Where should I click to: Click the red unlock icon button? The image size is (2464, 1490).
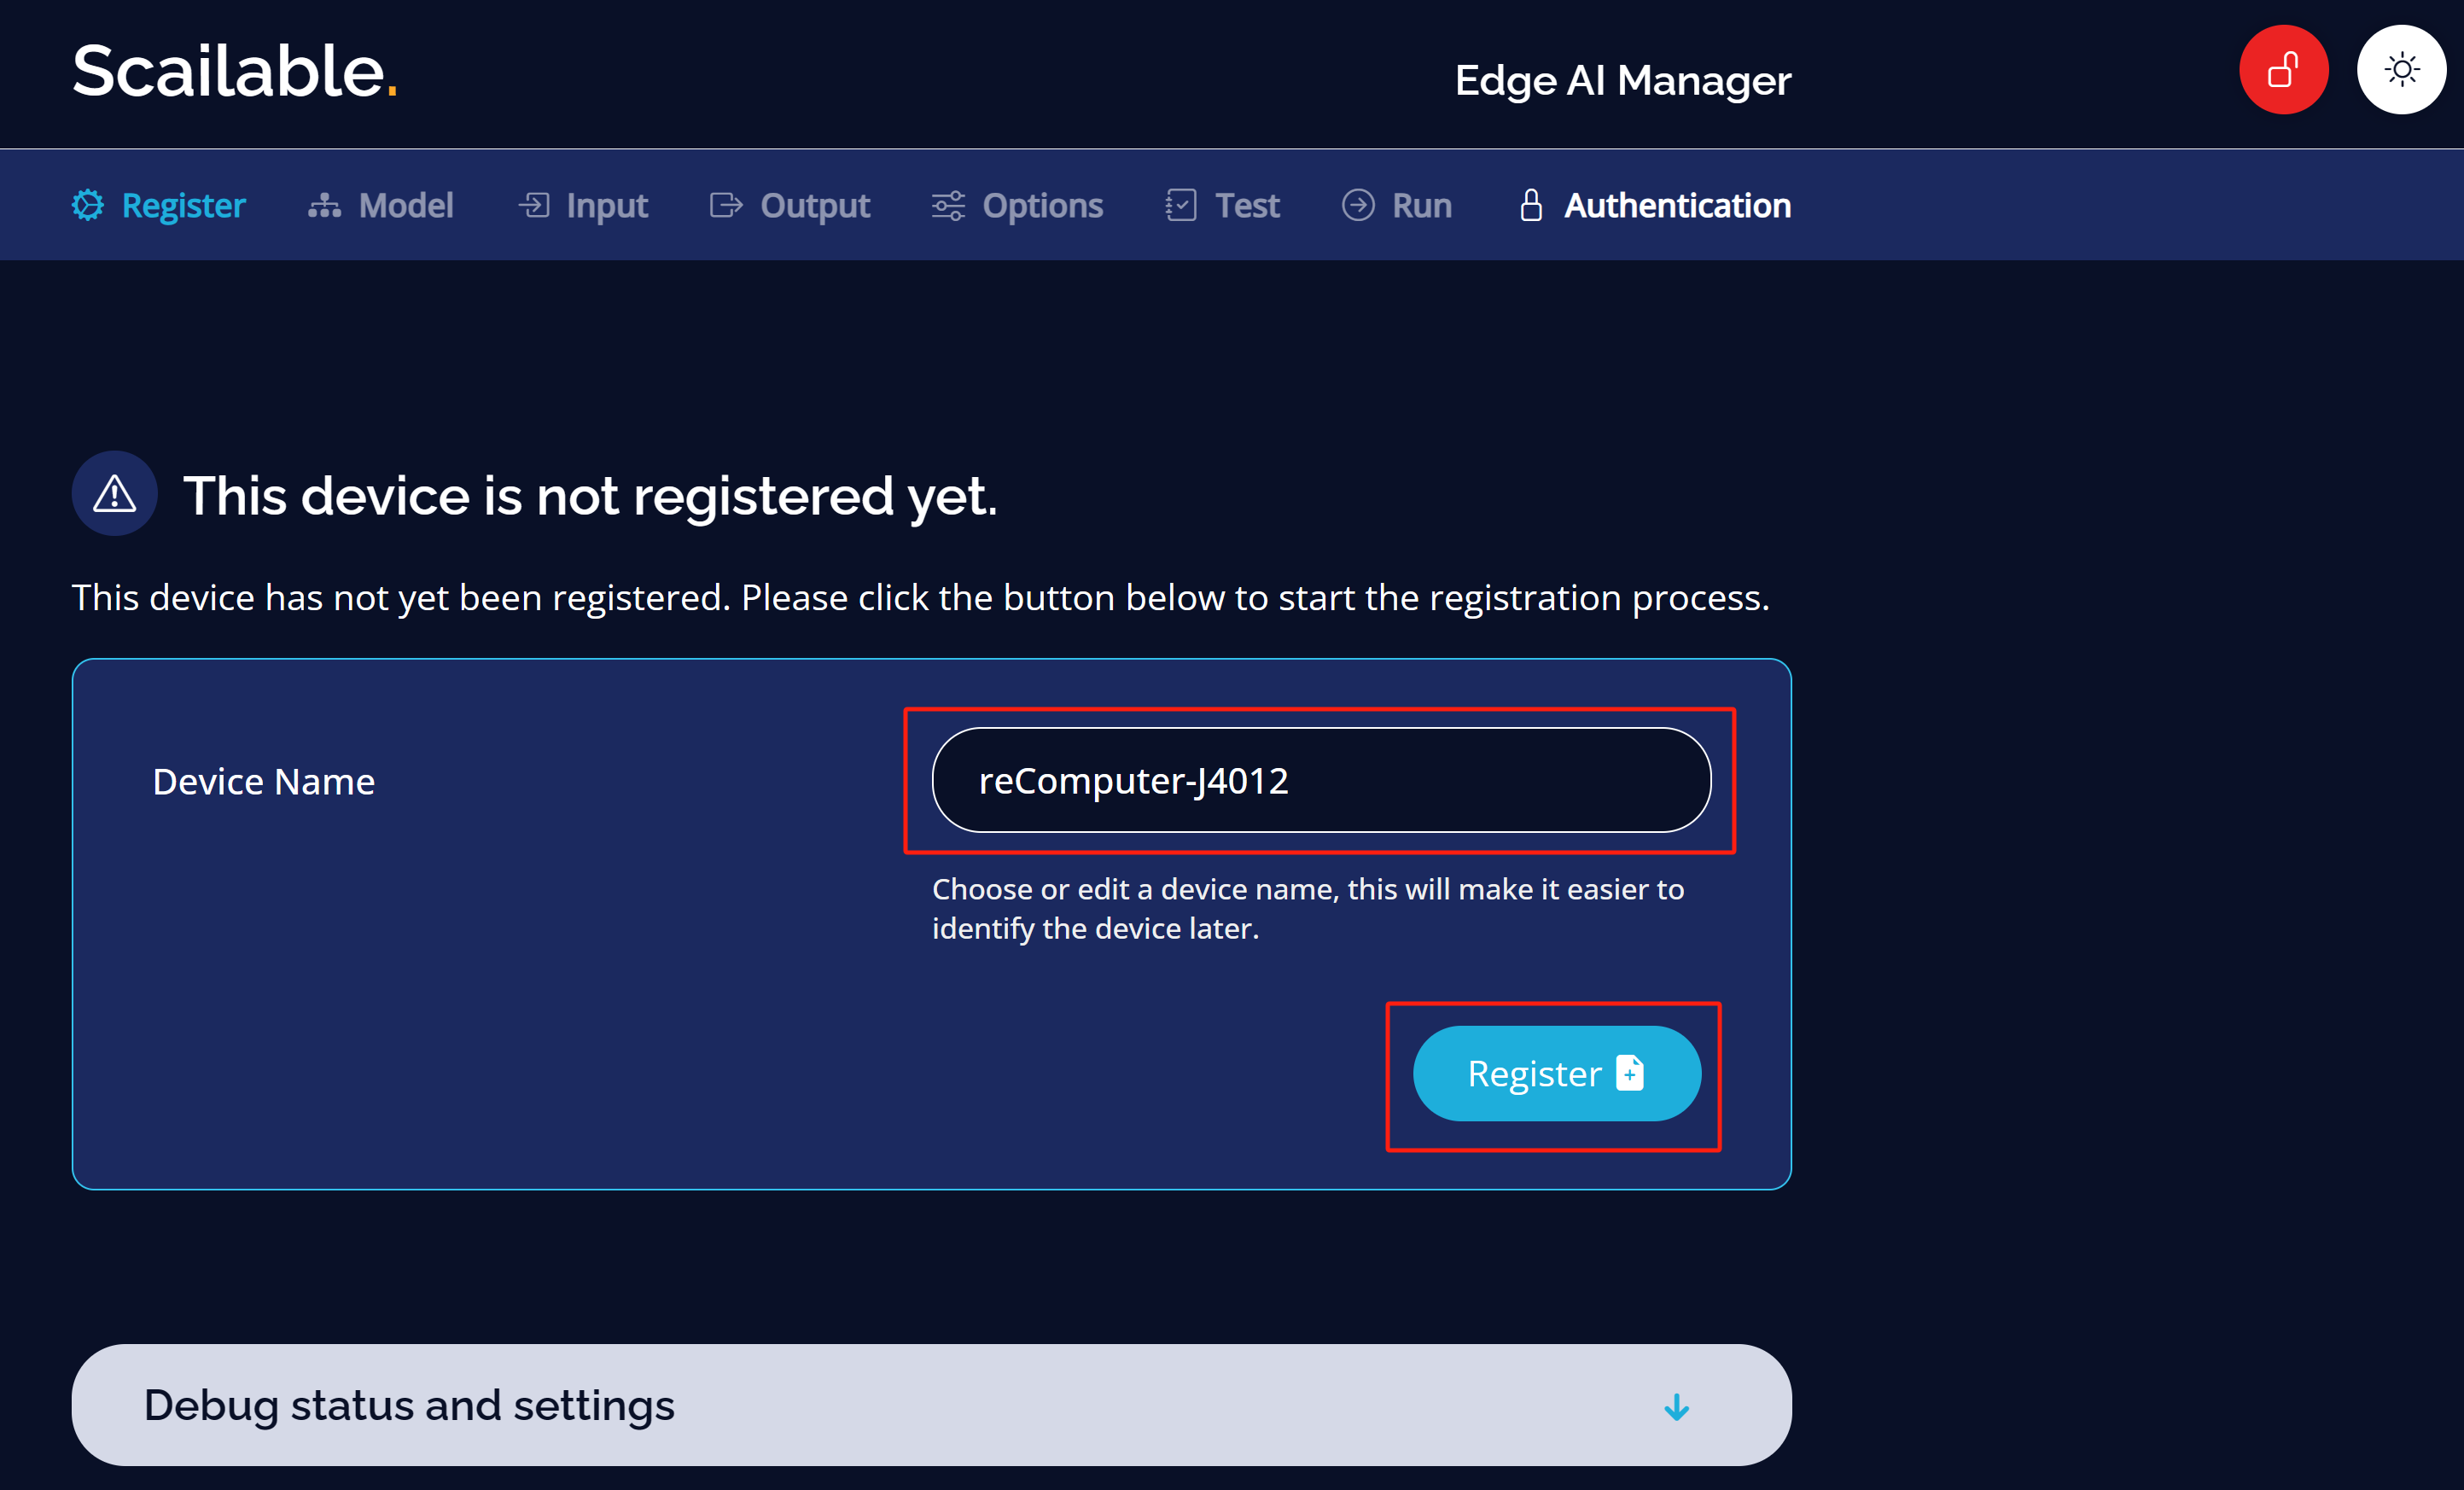2283,70
